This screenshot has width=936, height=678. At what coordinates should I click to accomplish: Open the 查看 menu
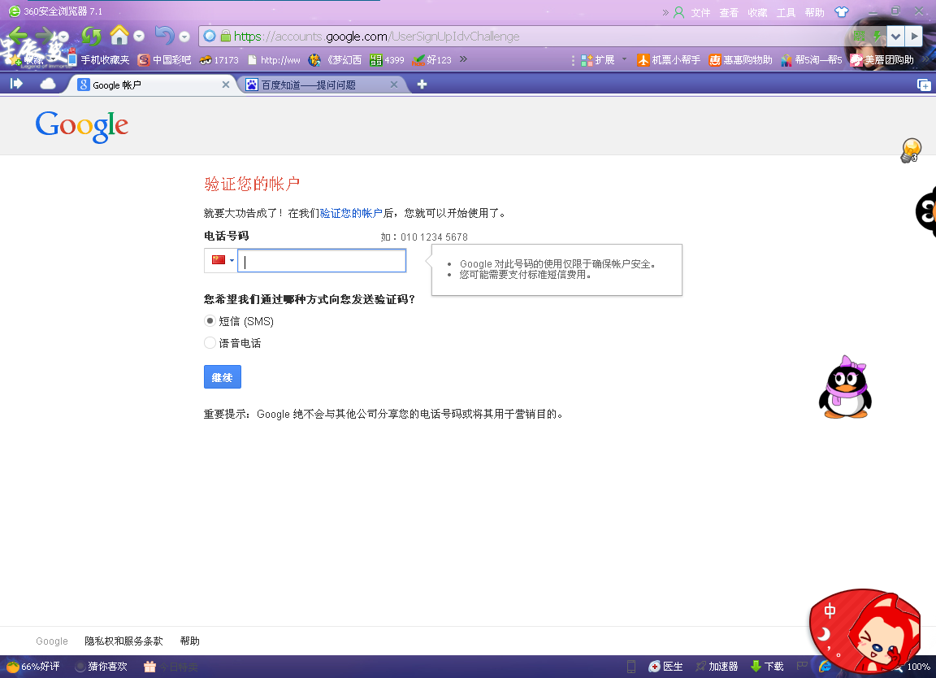pyautogui.click(x=729, y=12)
